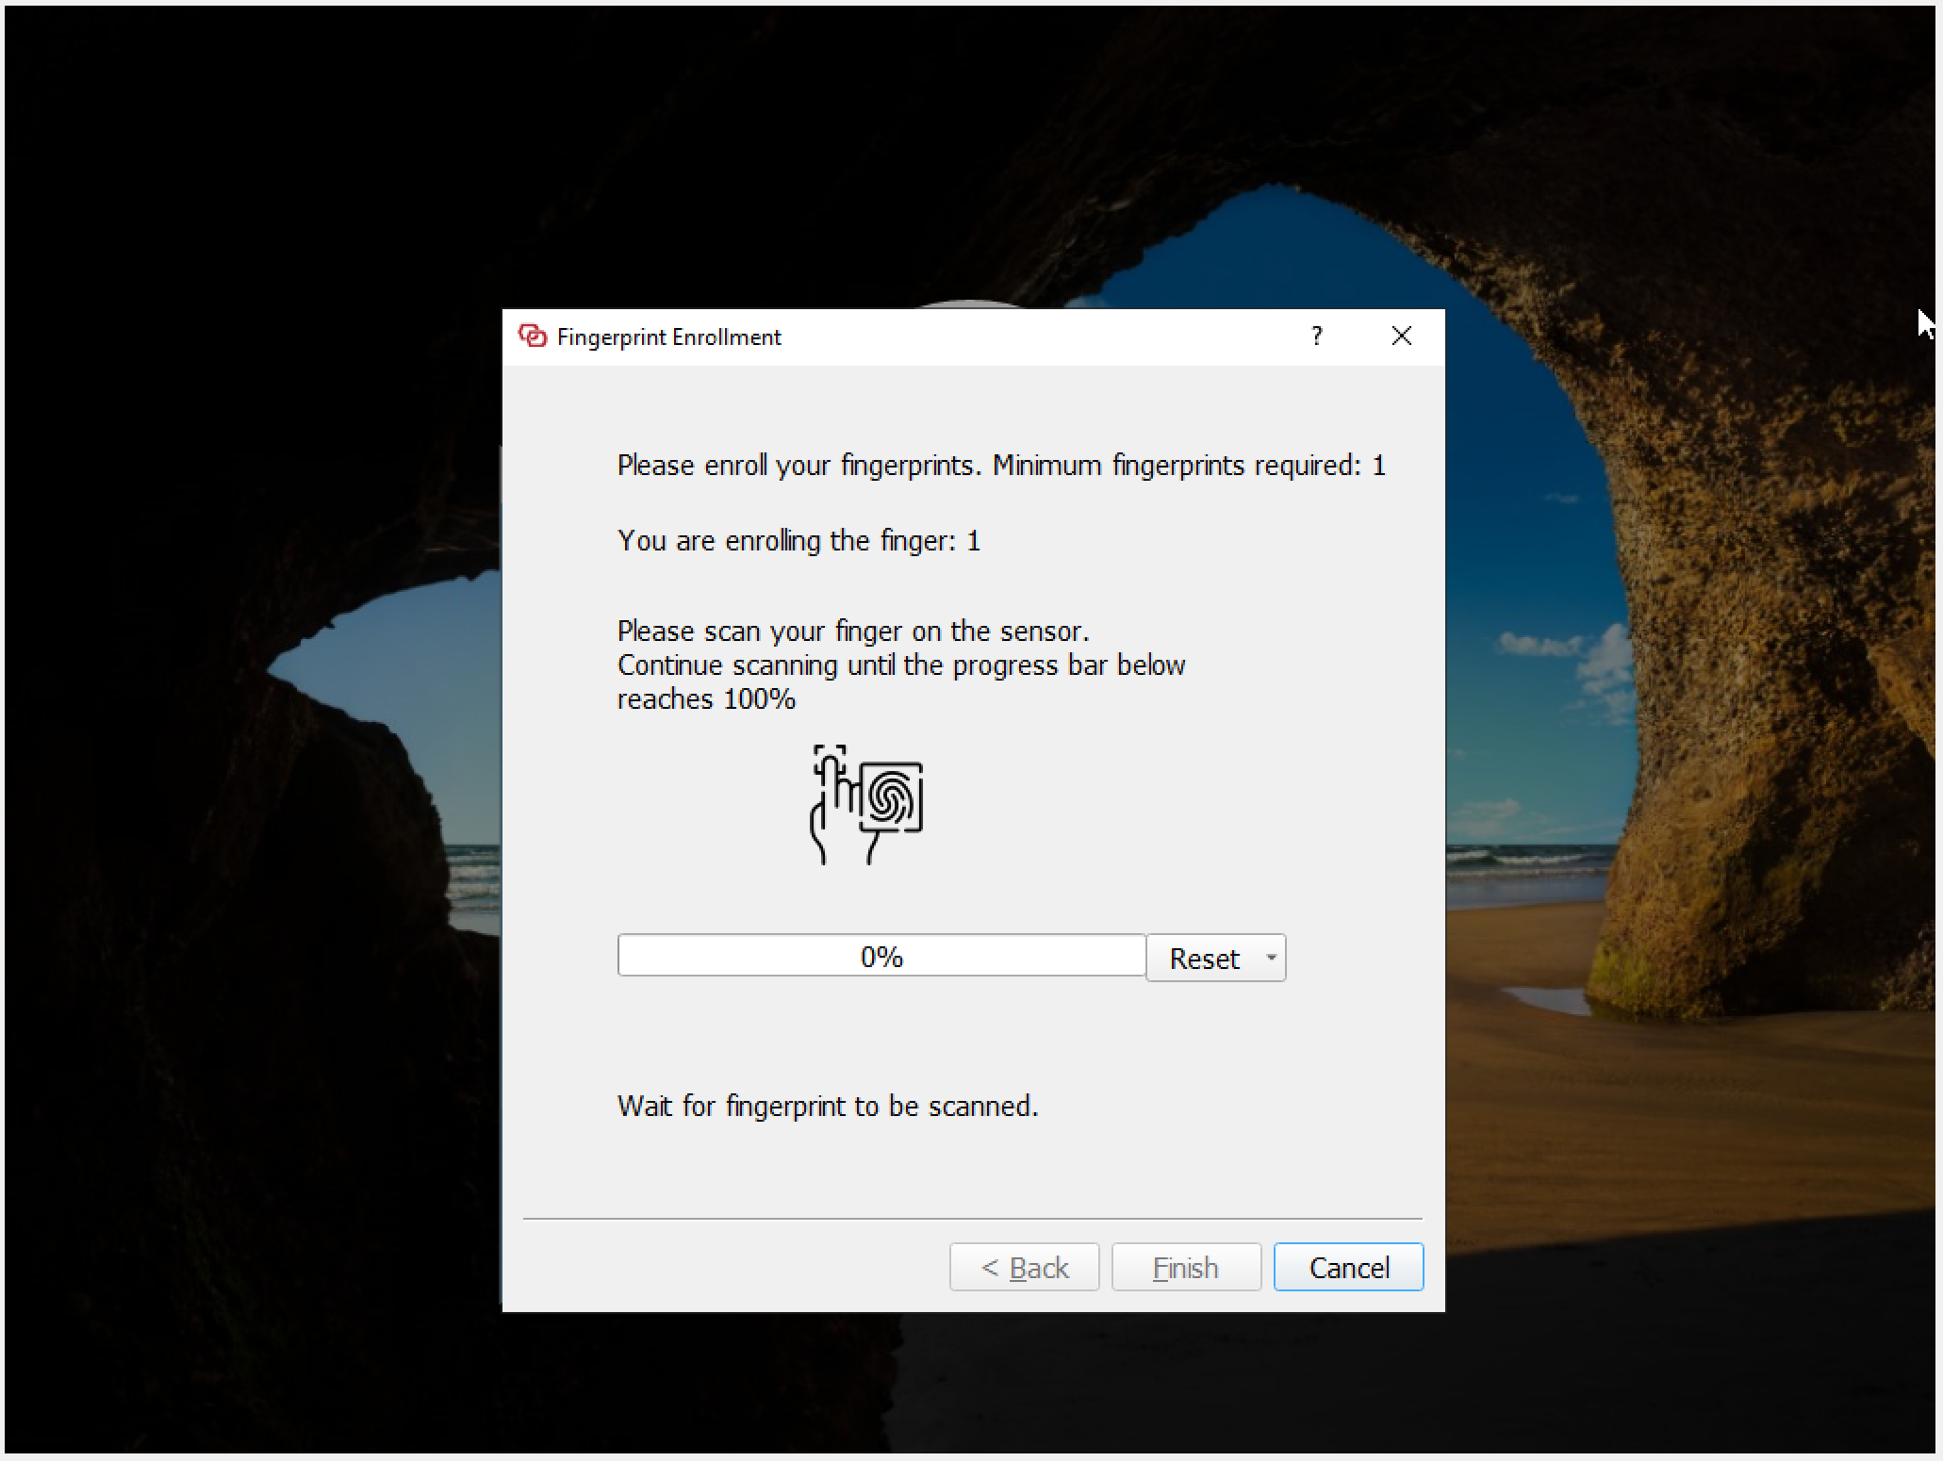
Task: Click the blue sky wallpaper right of dialog
Action: click(1508, 471)
